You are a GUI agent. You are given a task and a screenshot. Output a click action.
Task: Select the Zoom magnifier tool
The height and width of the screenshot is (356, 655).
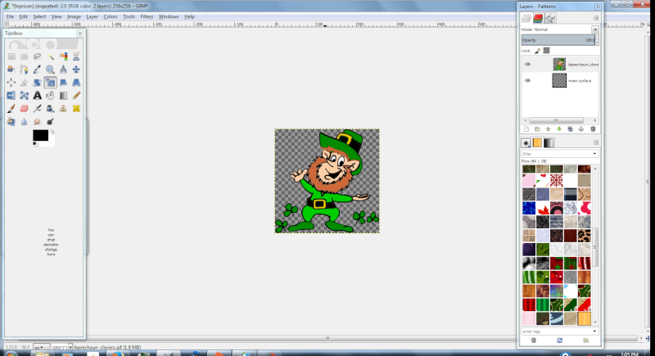tap(50, 70)
